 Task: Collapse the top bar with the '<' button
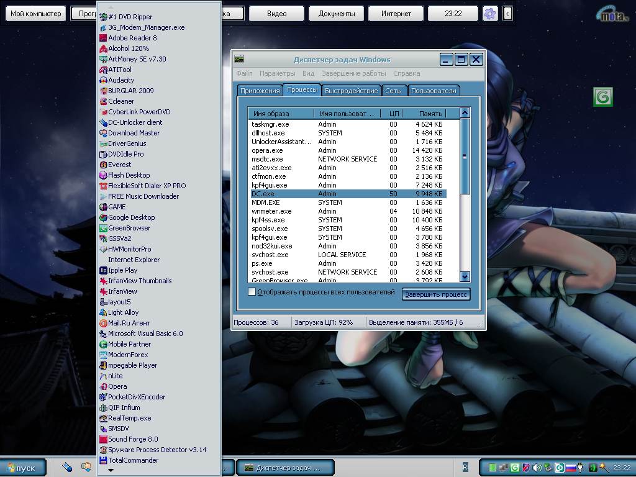507,14
